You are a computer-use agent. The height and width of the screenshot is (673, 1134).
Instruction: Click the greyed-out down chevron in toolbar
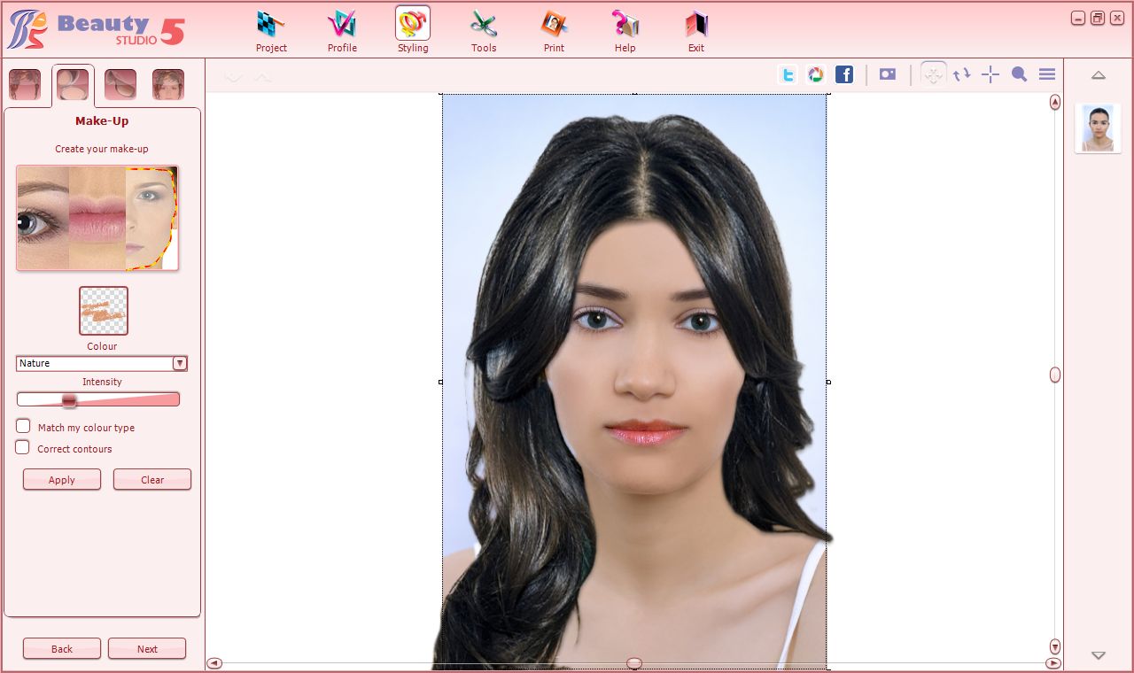pos(234,78)
